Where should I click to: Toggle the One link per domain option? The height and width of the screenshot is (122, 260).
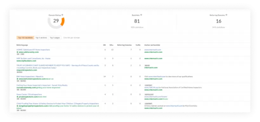pos(72,38)
